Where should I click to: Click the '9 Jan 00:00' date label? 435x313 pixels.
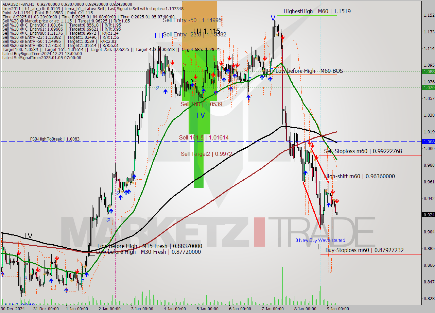pos(338,309)
